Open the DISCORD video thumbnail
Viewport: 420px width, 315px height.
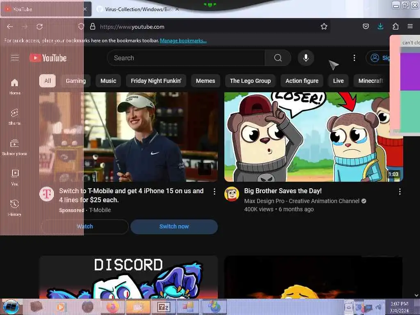click(128, 277)
